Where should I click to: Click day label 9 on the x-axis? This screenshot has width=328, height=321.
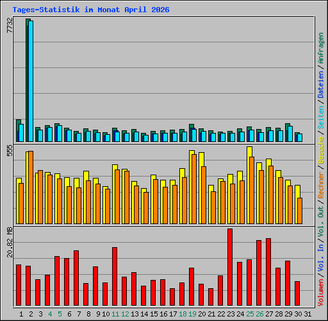coord(98,314)
